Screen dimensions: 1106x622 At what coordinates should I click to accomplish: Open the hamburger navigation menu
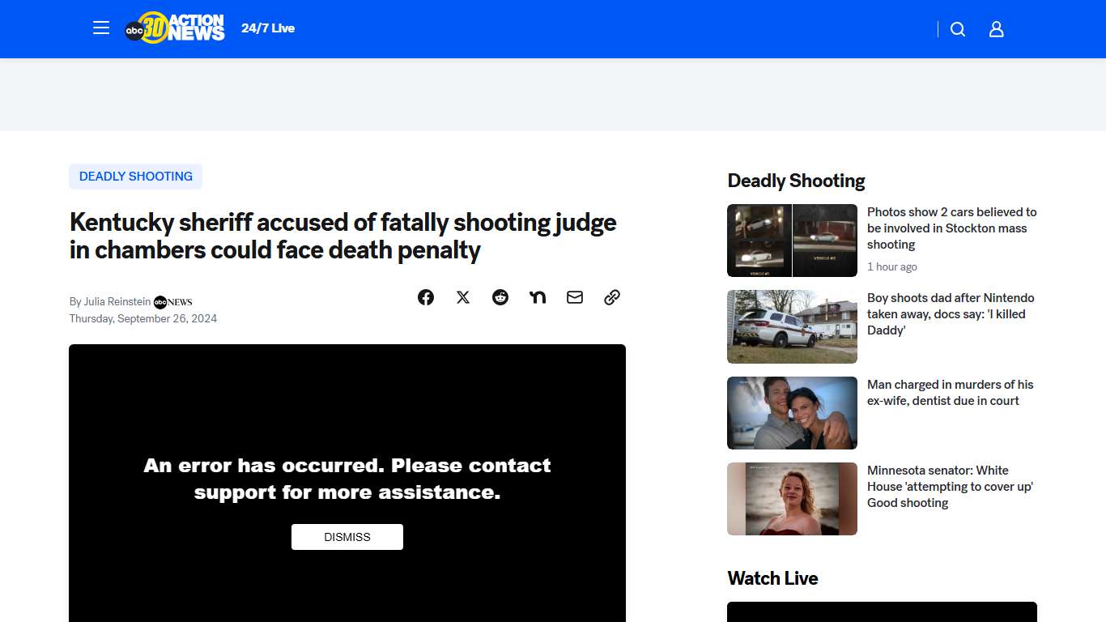pyautogui.click(x=100, y=27)
